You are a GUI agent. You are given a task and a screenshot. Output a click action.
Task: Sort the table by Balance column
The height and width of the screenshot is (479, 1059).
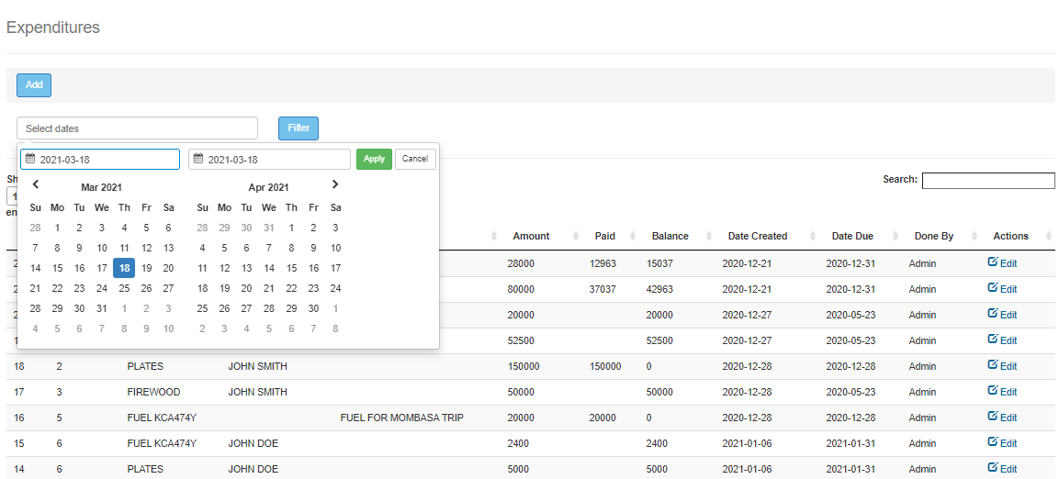click(670, 237)
